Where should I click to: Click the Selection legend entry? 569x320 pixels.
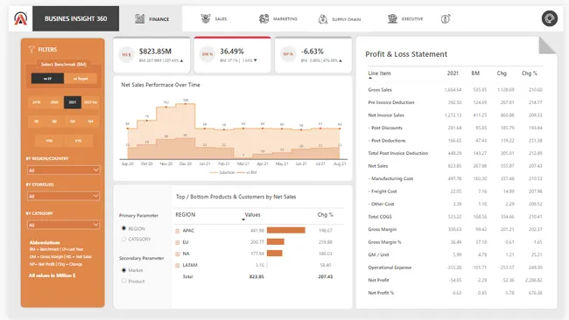pos(222,172)
